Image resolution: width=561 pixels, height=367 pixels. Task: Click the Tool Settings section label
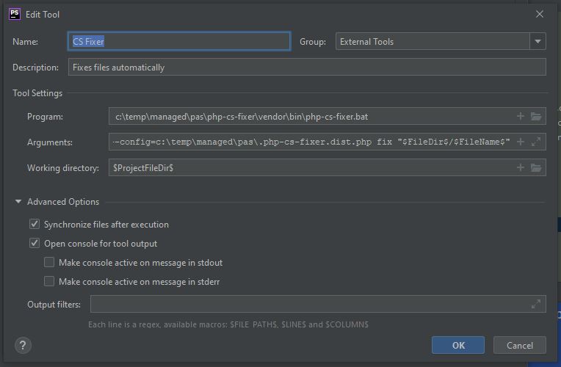pos(37,93)
